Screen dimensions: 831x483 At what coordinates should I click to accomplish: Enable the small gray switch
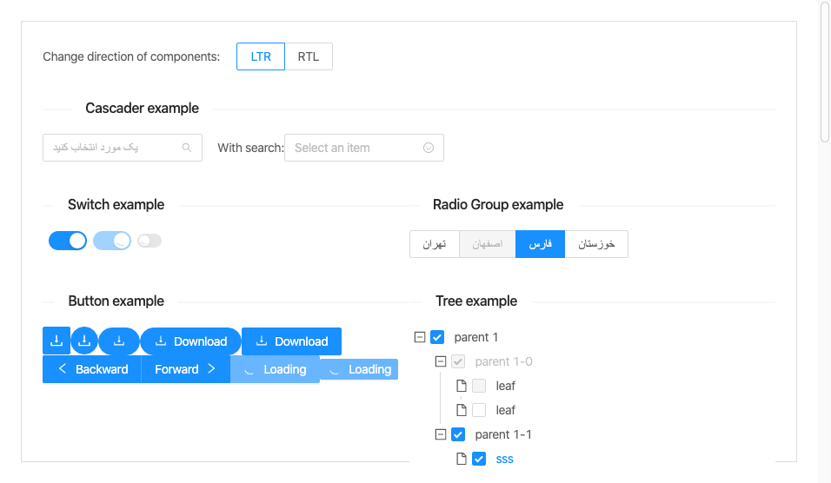pyautogui.click(x=150, y=241)
